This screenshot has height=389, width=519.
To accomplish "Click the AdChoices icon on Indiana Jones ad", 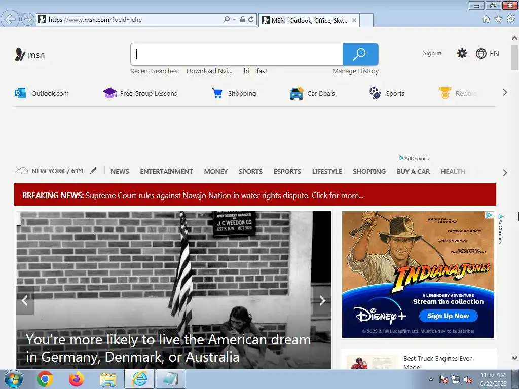I will coord(489,215).
